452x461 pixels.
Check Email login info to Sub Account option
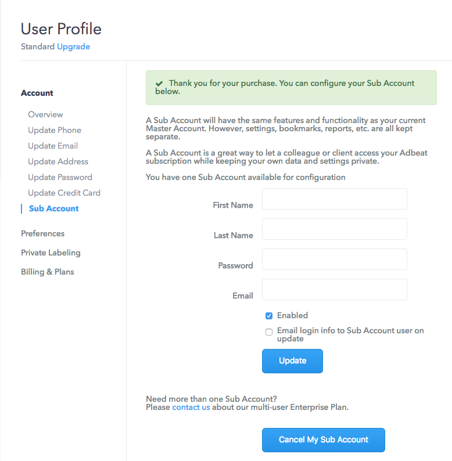(269, 332)
